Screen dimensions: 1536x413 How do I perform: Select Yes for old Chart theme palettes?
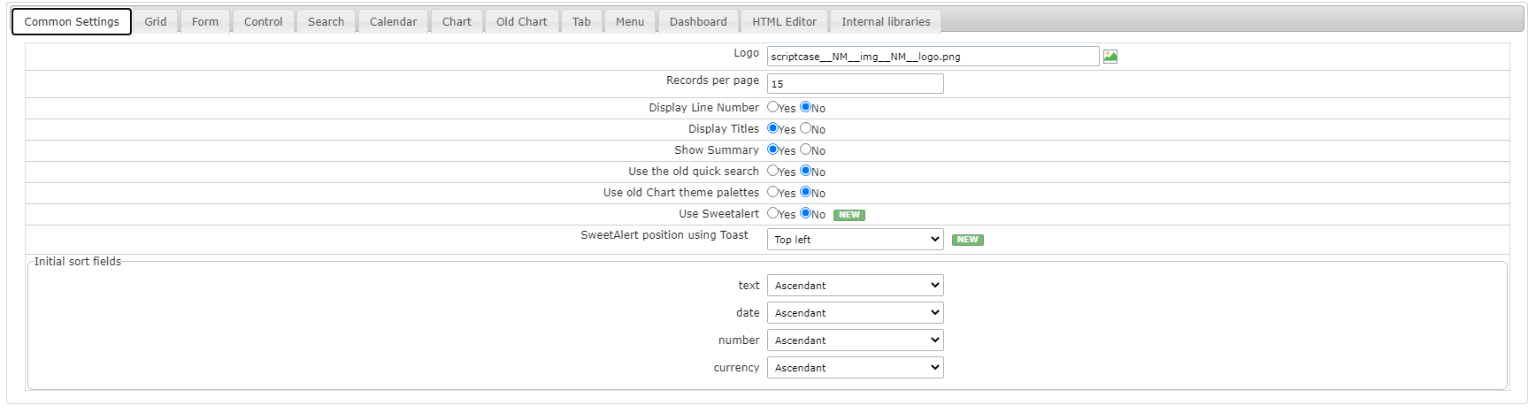click(x=773, y=192)
